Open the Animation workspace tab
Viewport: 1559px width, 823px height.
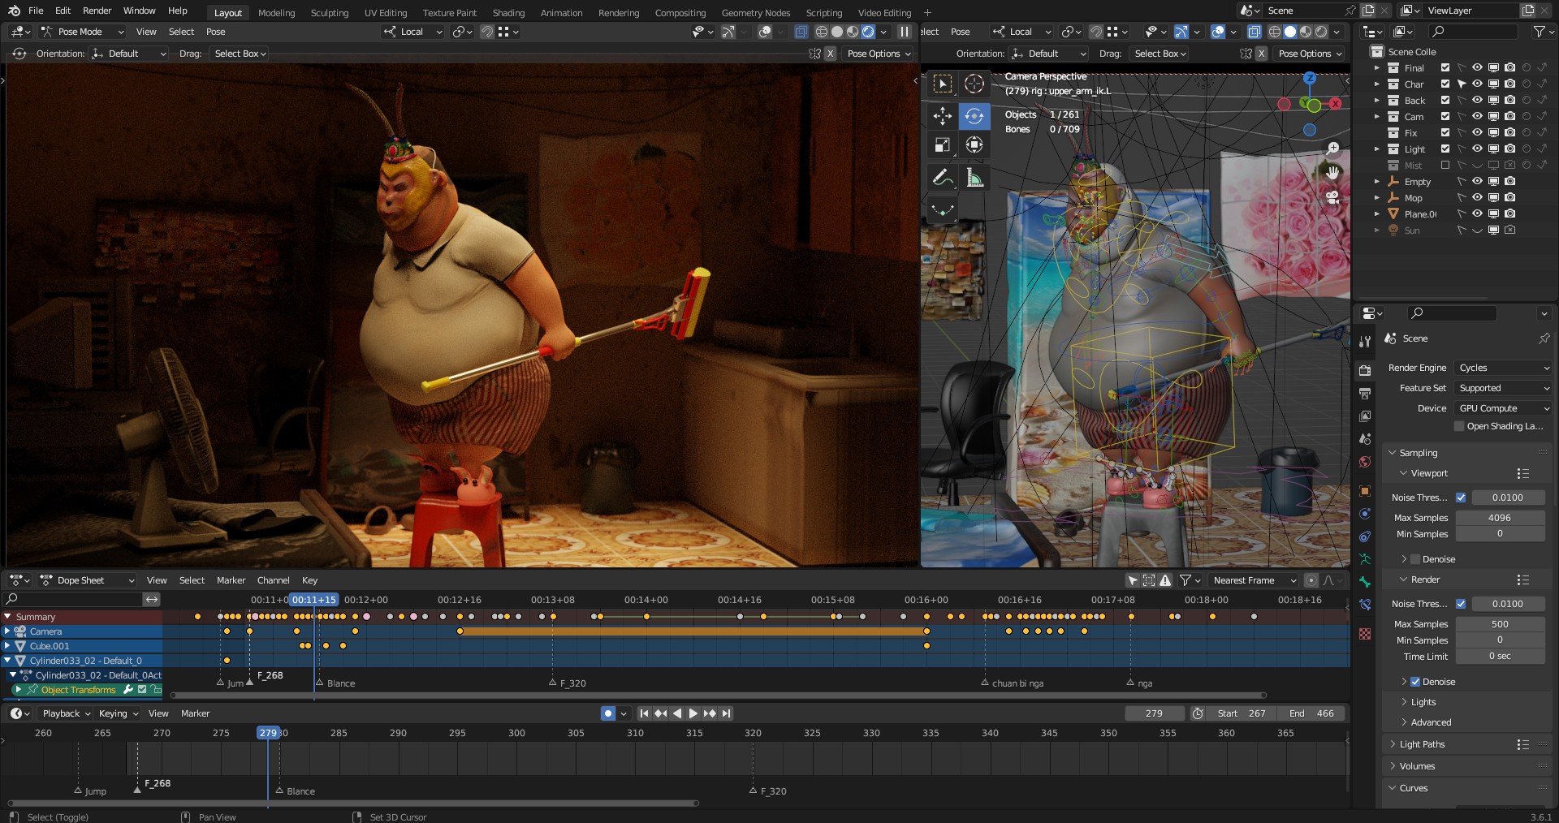coord(561,13)
